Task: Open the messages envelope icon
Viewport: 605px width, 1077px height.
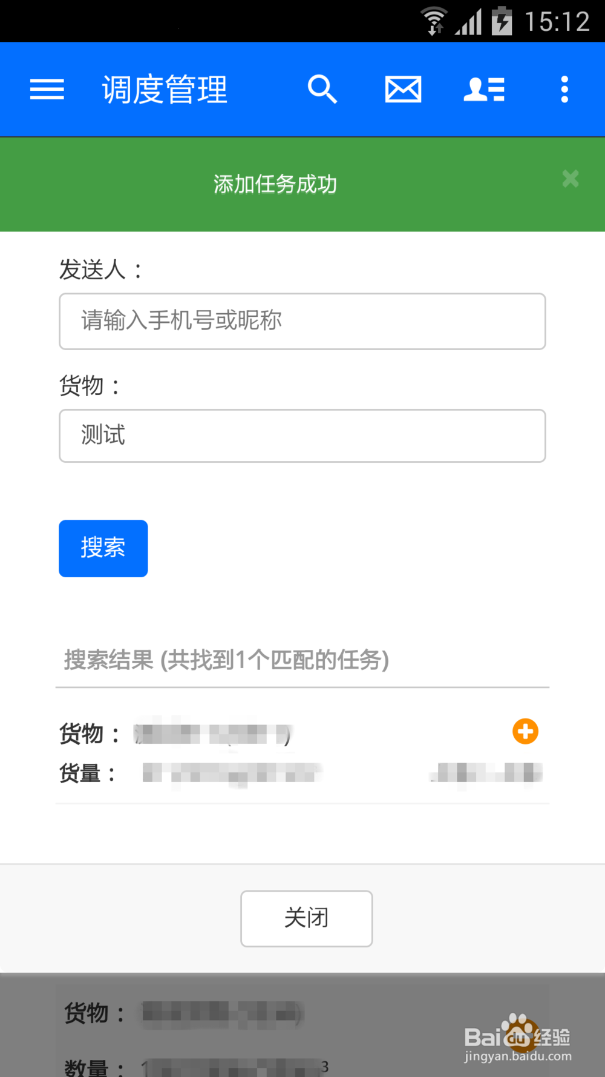Action: (x=404, y=90)
